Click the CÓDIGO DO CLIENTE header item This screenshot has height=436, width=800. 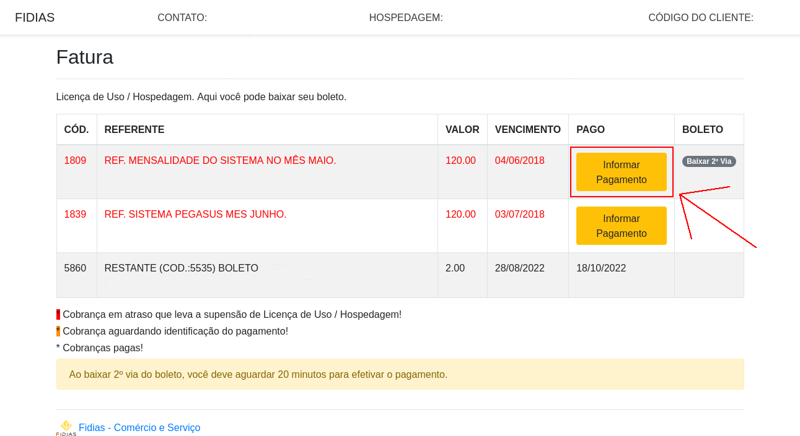(x=700, y=17)
